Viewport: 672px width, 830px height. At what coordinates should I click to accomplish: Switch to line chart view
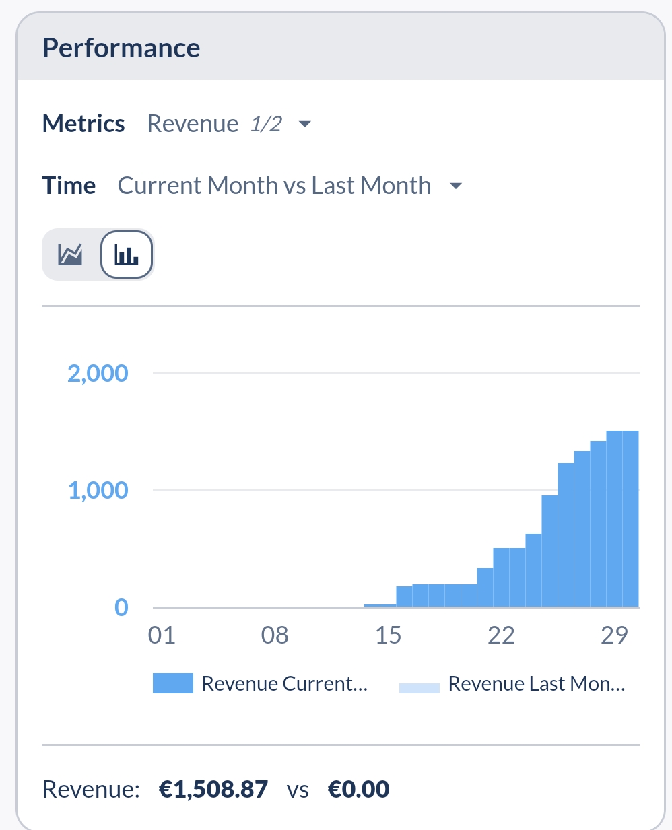(x=70, y=254)
